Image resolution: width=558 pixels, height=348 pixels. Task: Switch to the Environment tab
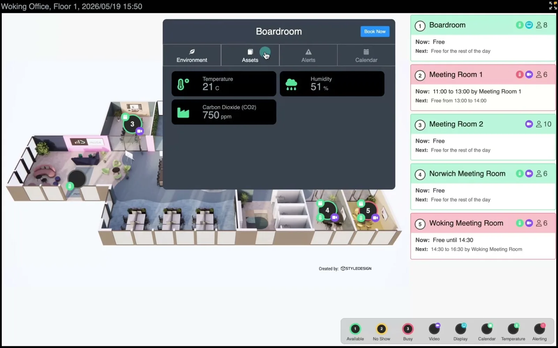click(192, 55)
